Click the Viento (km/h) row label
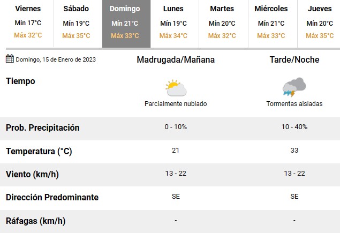The width and height of the screenshot is (340, 233). [32, 174]
